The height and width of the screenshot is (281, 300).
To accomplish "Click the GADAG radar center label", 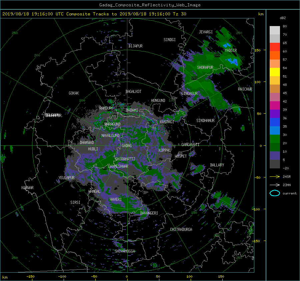I will pyautogui.click(x=127, y=146).
